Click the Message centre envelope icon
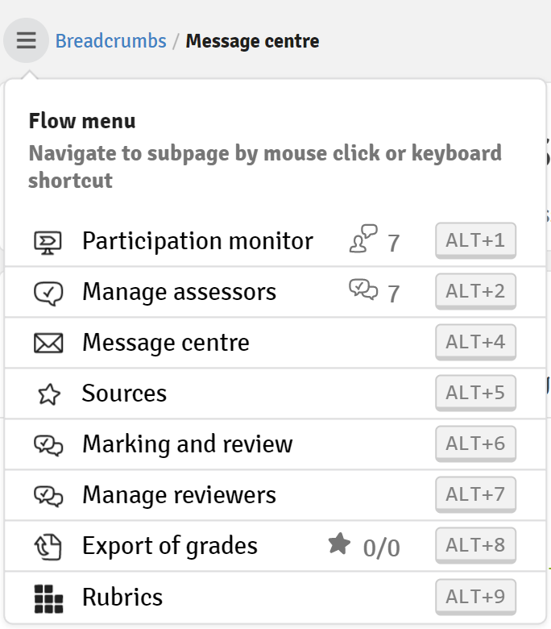 (48, 344)
